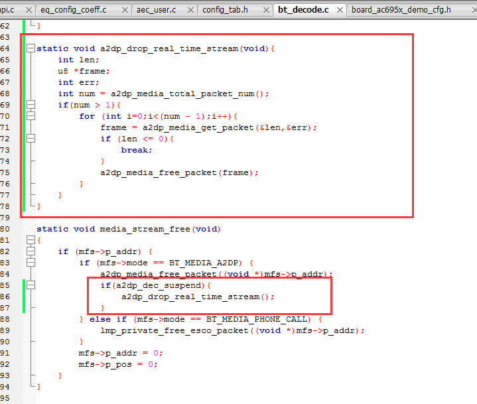Click line number 80 in the gutter
The height and width of the screenshot is (404, 477).
pos(5,229)
